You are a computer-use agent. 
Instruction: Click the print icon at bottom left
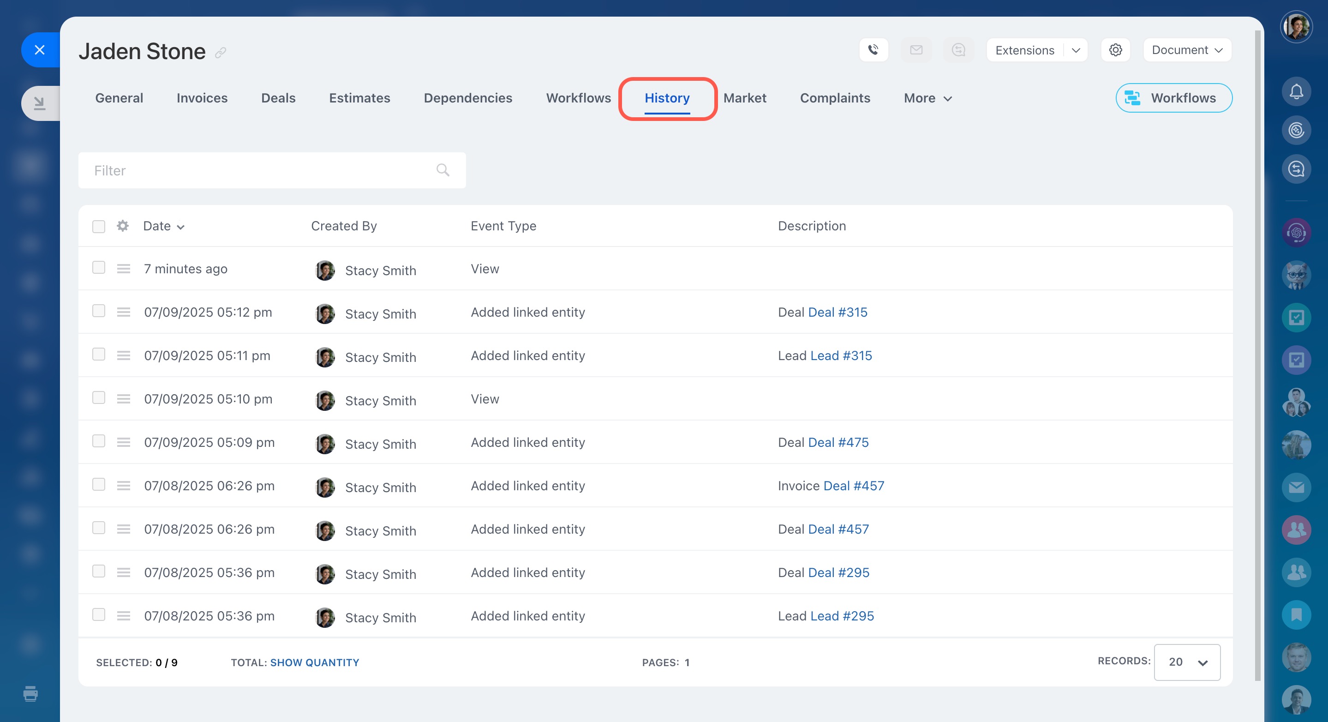click(30, 693)
